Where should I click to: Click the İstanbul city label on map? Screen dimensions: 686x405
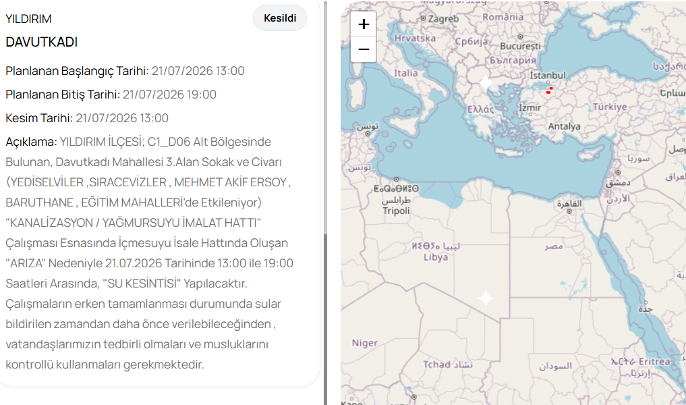point(548,76)
